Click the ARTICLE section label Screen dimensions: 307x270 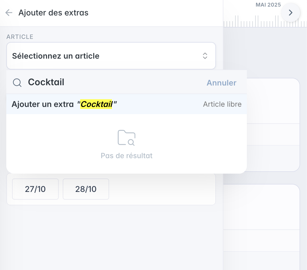click(20, 37)
